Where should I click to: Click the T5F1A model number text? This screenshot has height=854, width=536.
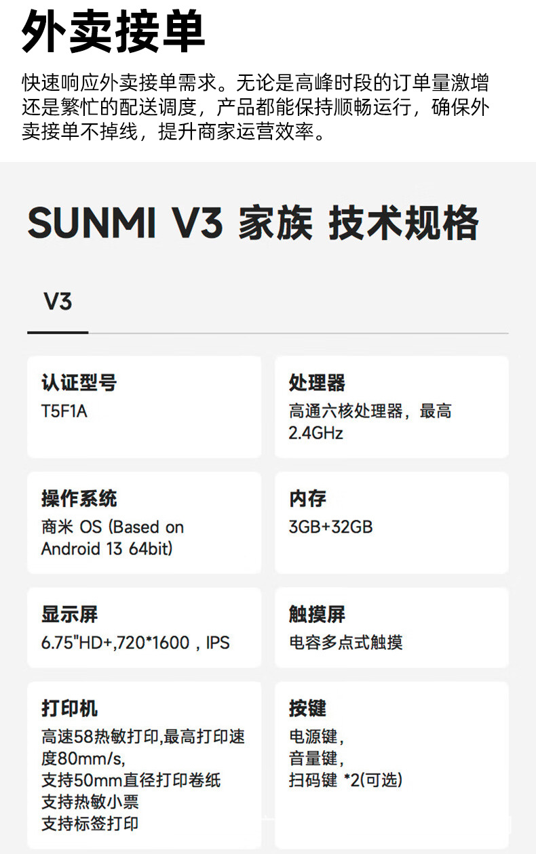(x=64, y=411)
